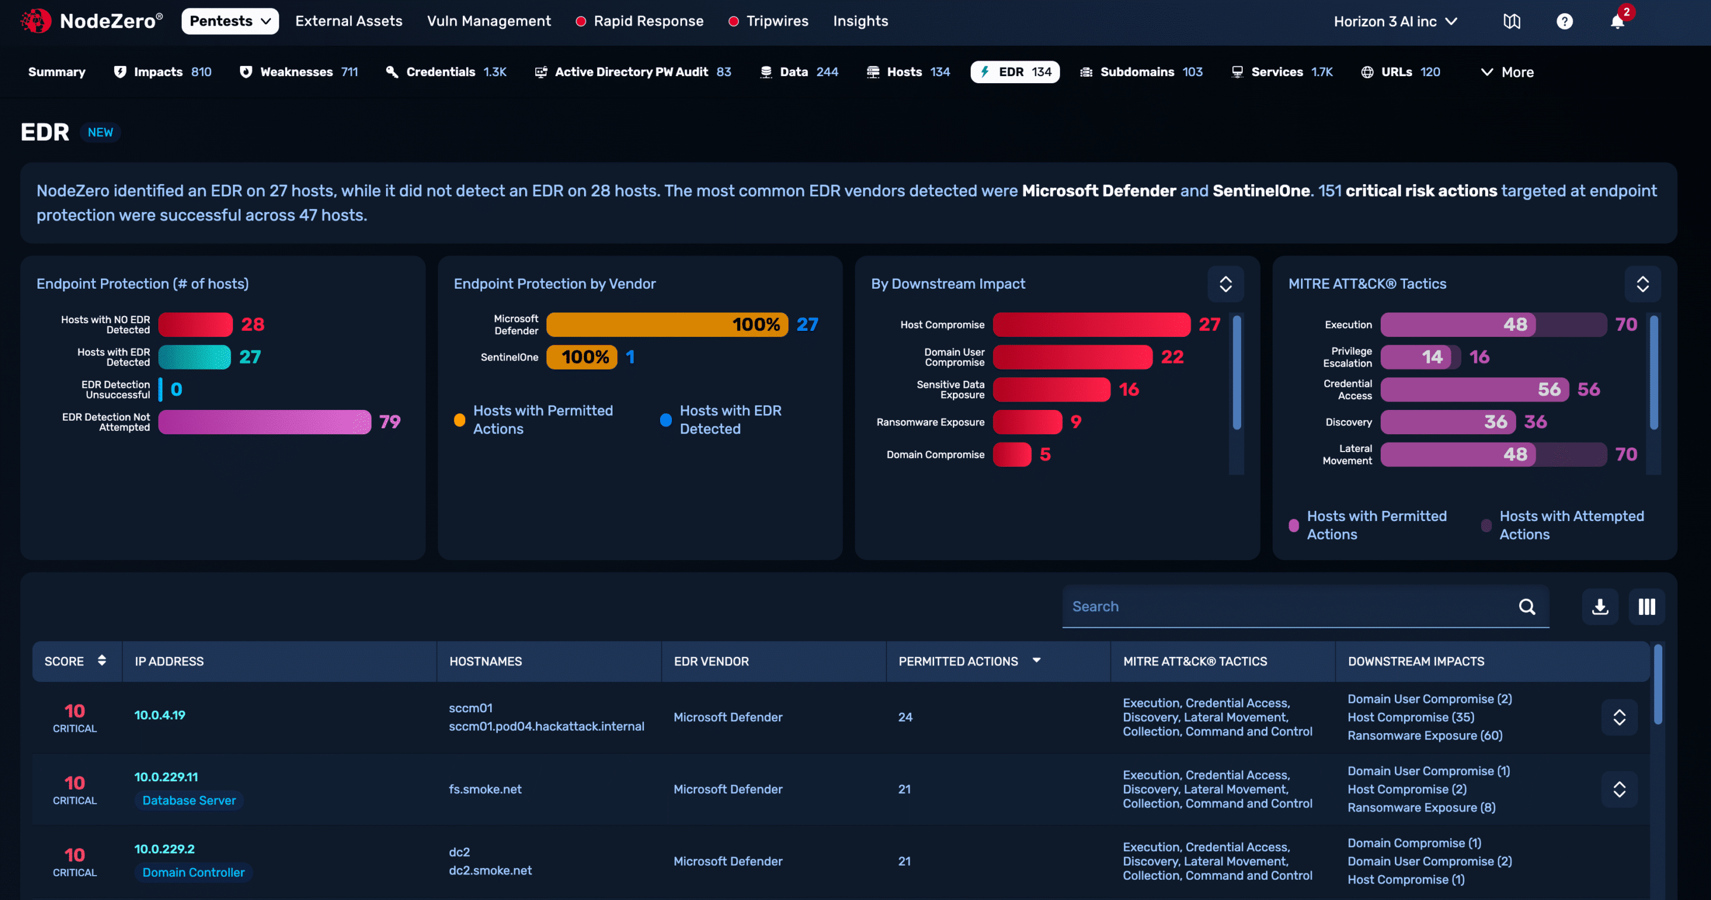Image resolution: width=1711 pixels, height=900 pixels.
Task: Click the Database Server tag
Action: tap(189, 800)
